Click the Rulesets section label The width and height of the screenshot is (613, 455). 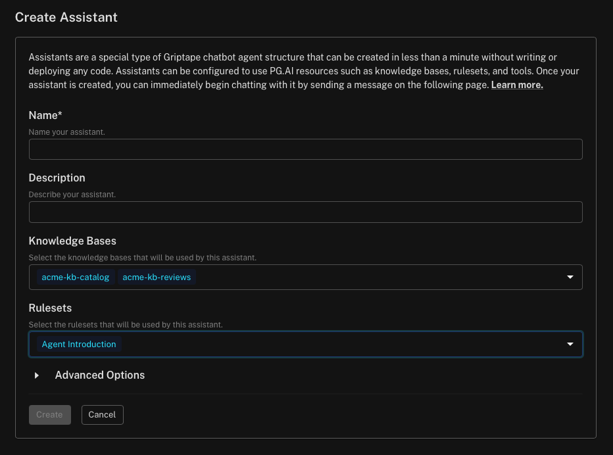point(50,308)
